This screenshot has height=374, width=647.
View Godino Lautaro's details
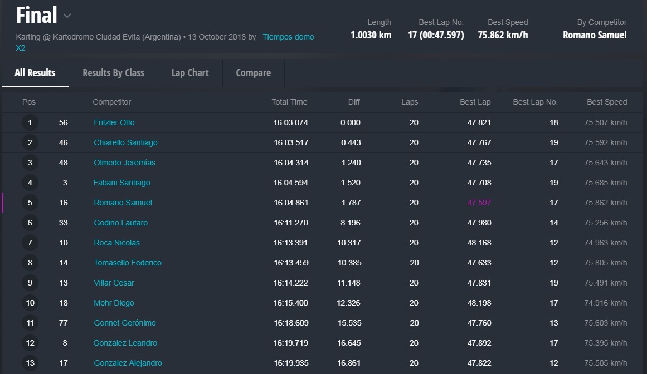120,223
